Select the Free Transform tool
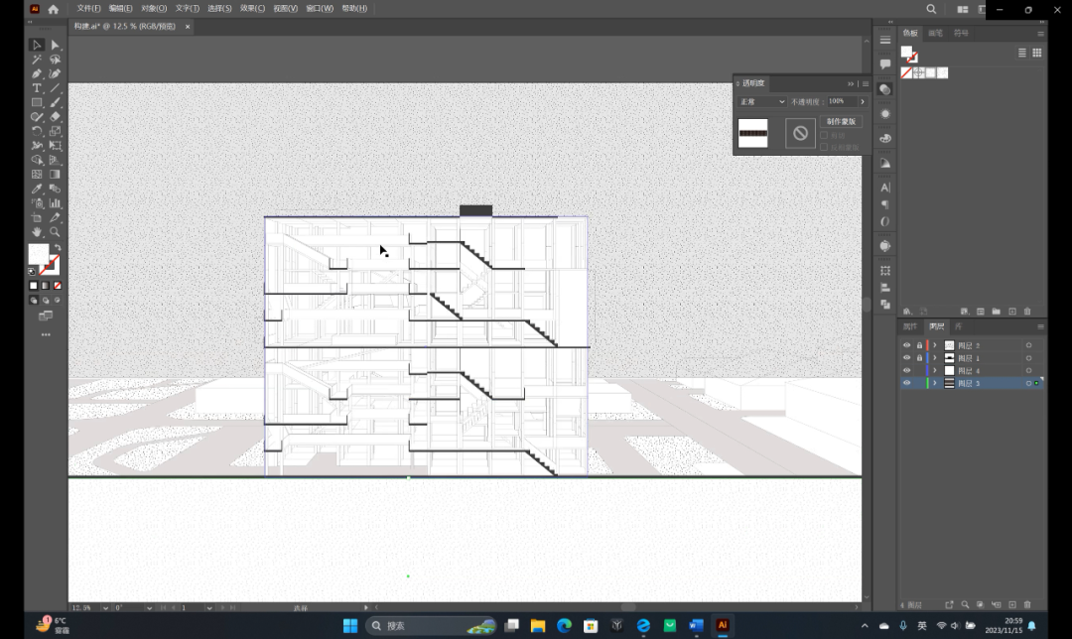This screenshot has width=1072, height=639. tap(56, 146)
